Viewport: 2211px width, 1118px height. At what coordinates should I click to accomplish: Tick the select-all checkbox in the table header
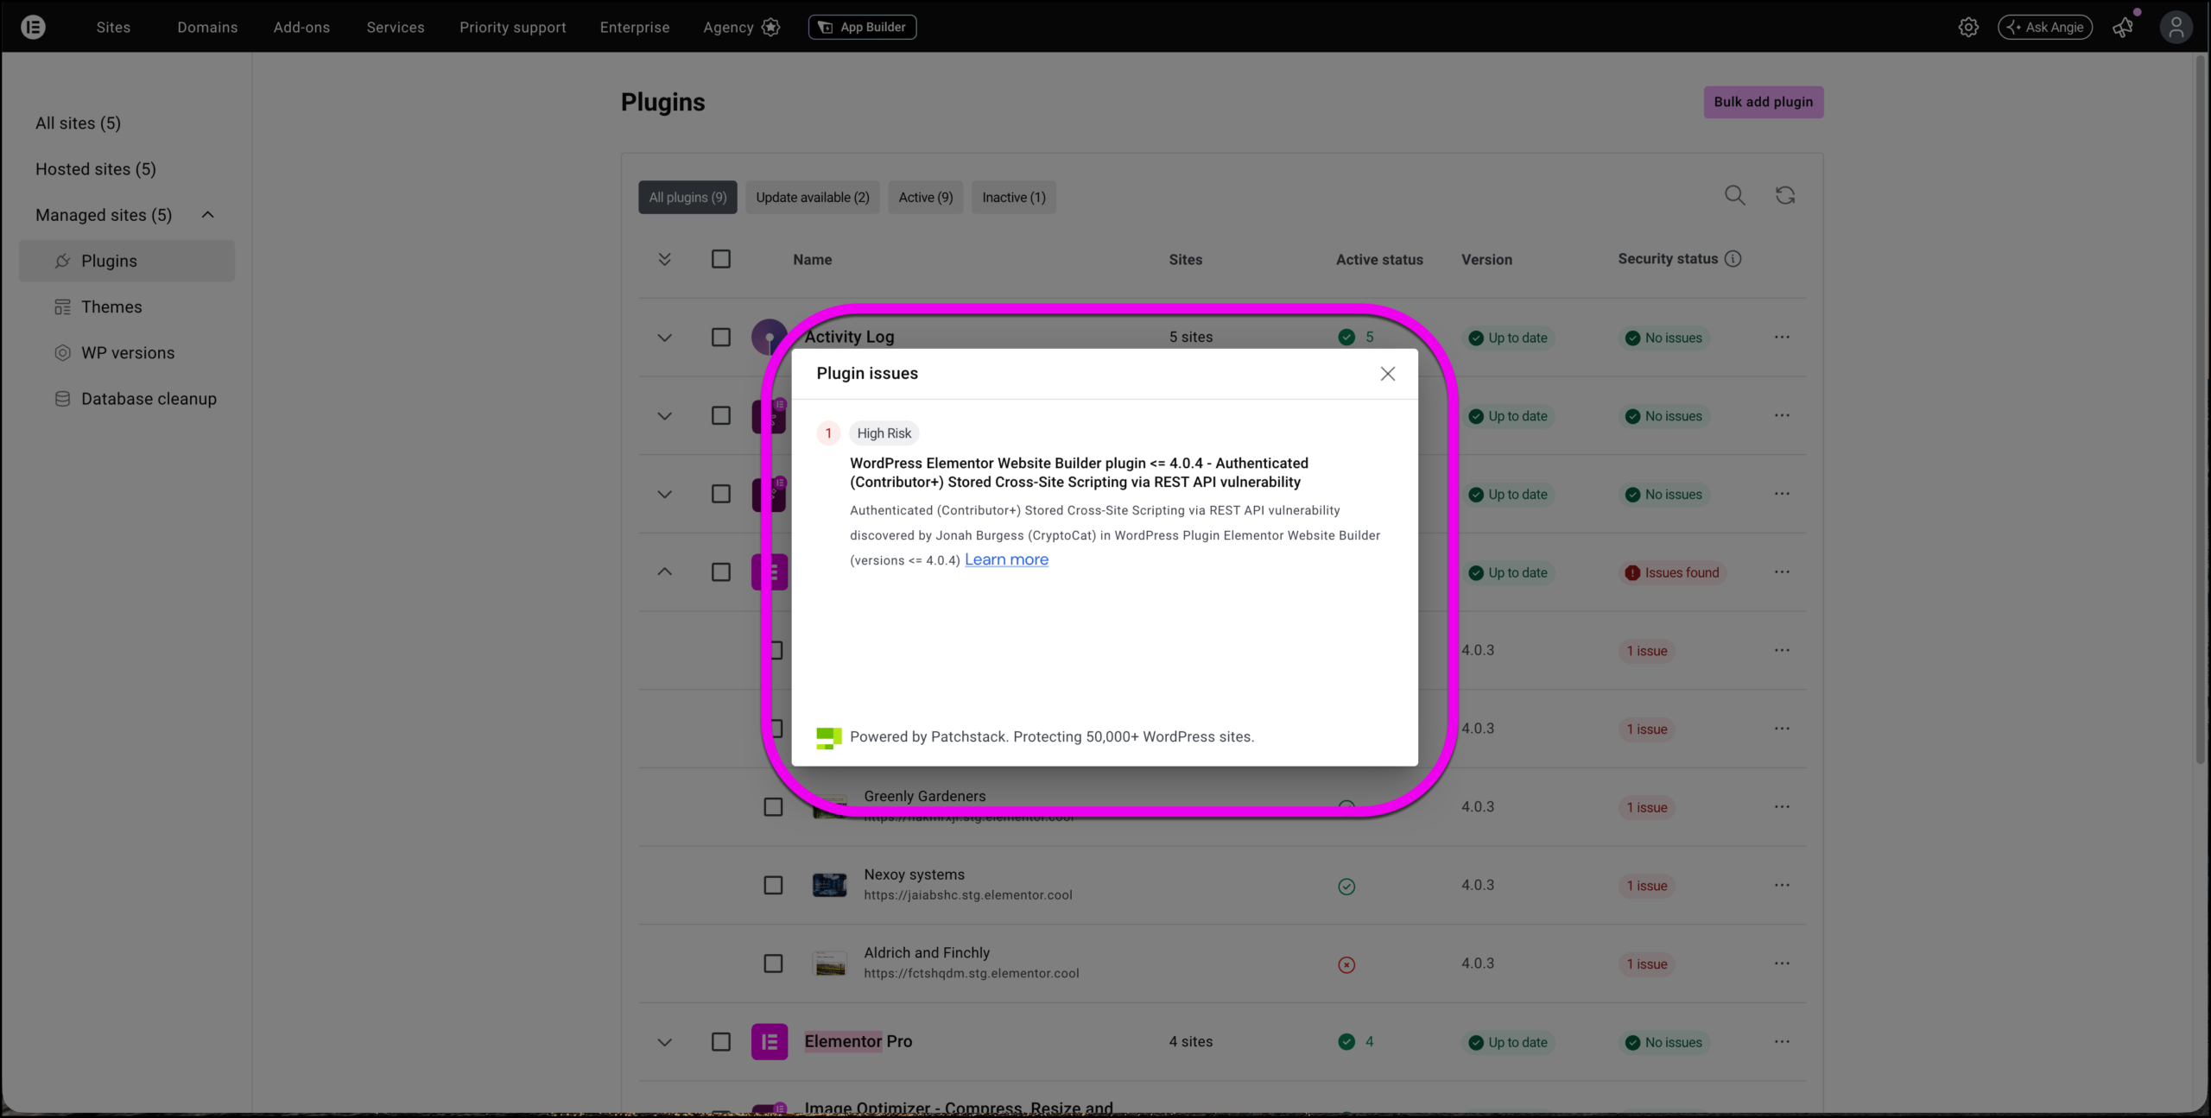[x=721, y=259]
